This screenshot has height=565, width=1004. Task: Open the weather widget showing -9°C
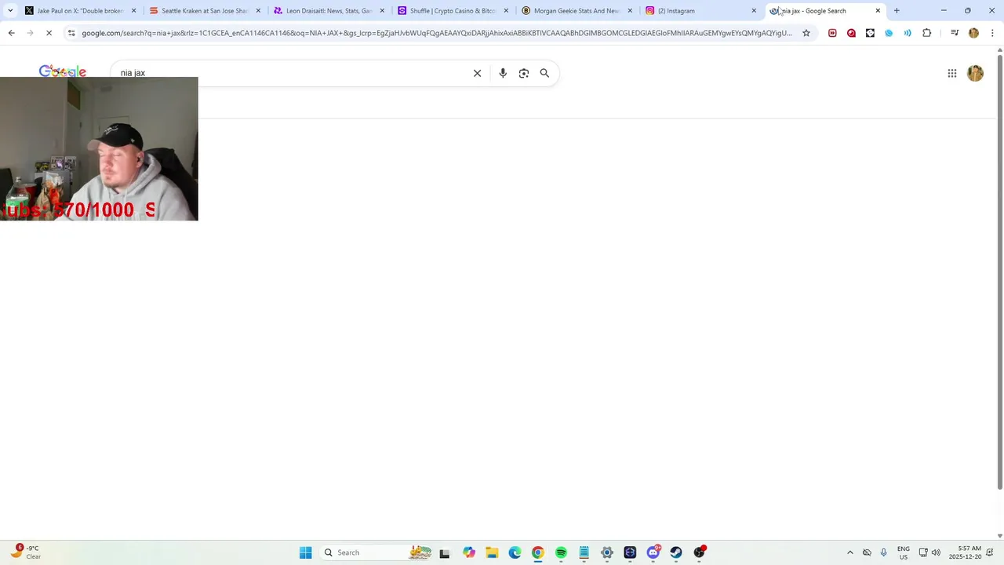[x=25, y=552]
